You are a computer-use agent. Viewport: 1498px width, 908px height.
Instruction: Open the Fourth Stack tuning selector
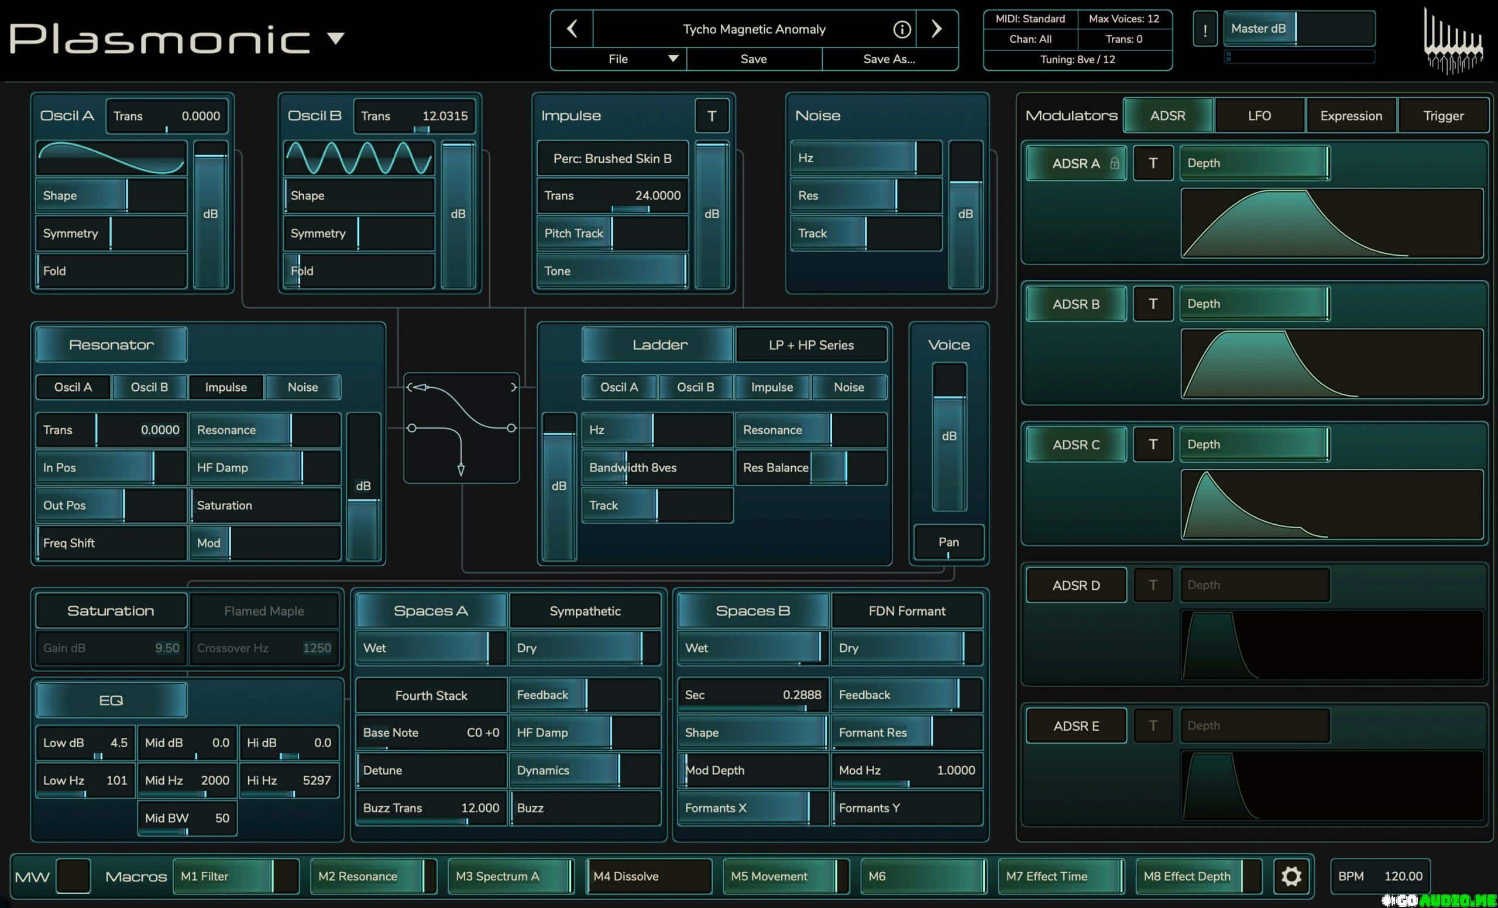[431, 695]
